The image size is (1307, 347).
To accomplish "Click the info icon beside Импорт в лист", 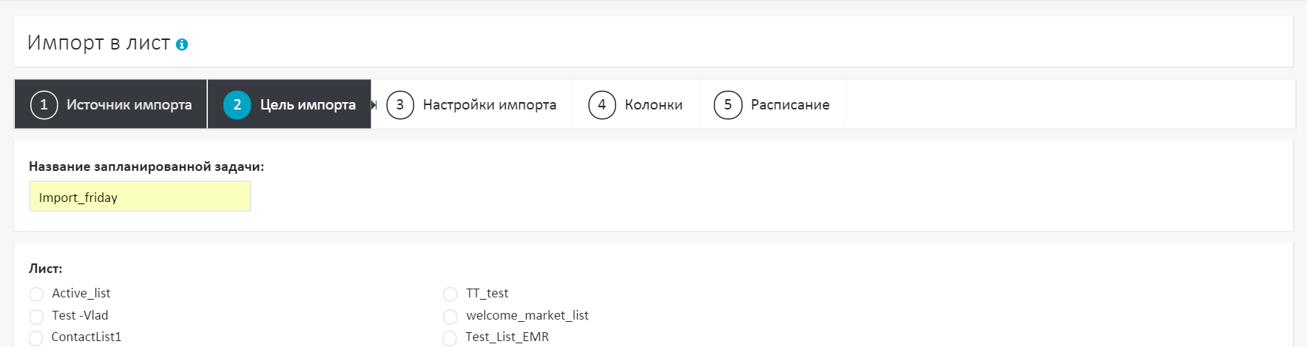I will coord(182,44).
